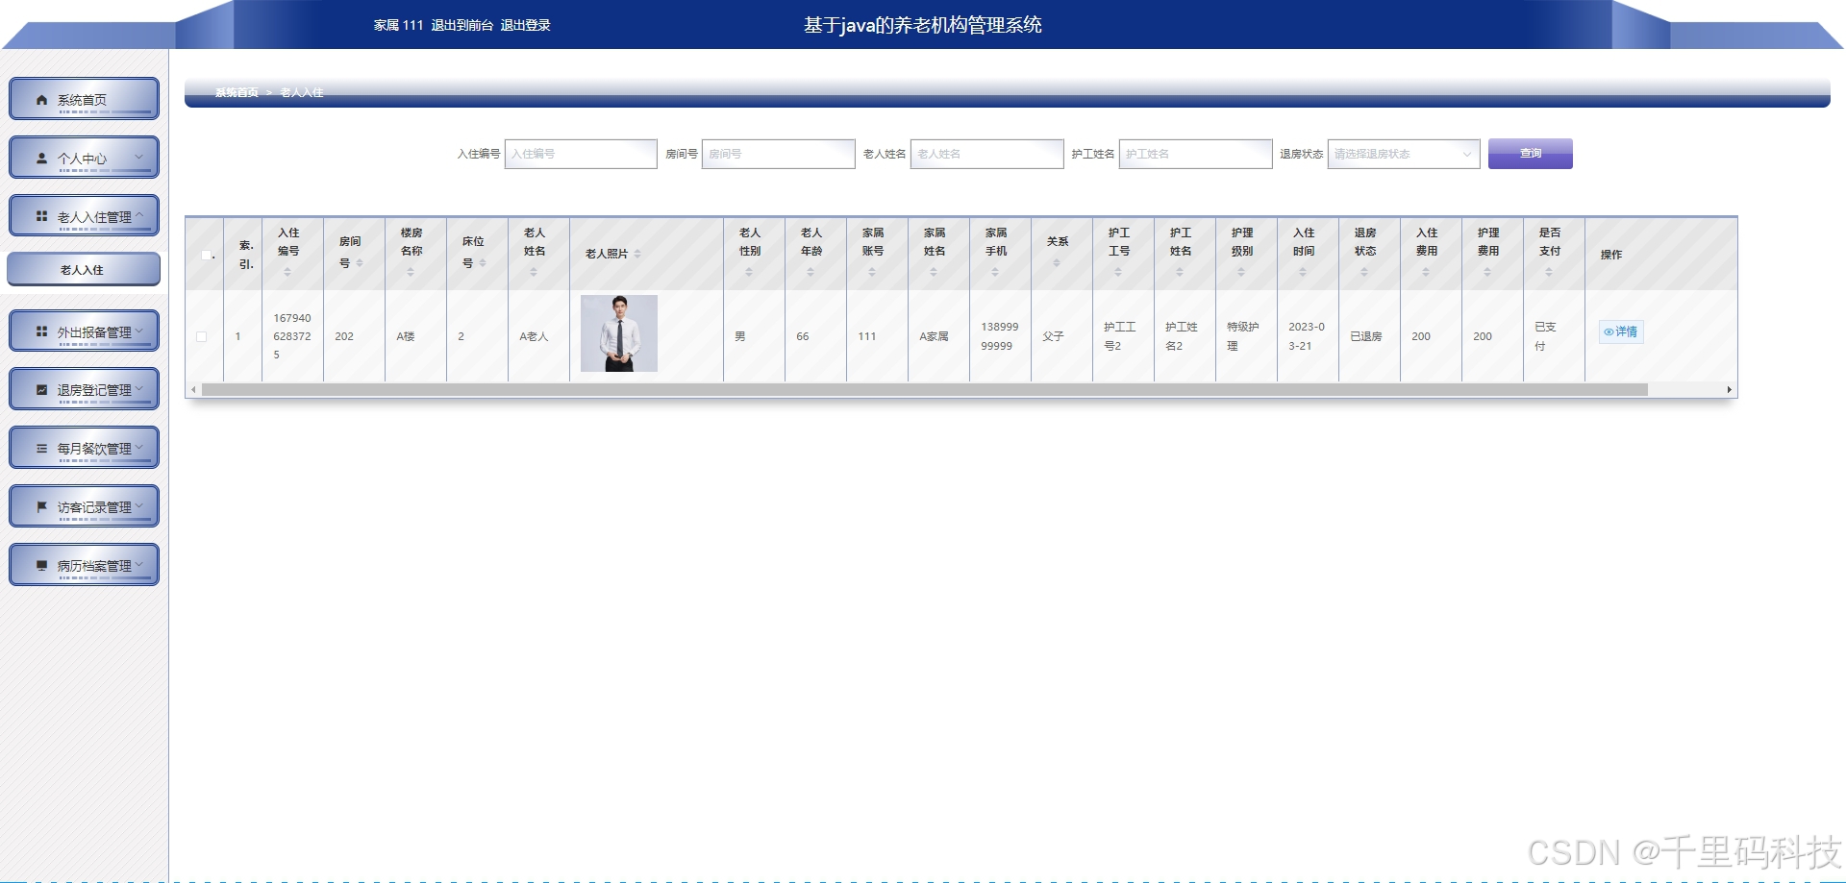Open 详情 for the A老人 record

(1621, 331)
